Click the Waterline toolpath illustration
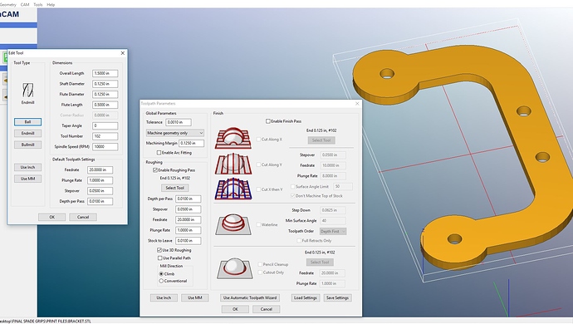The image size is (573, 324). (233, 223)
